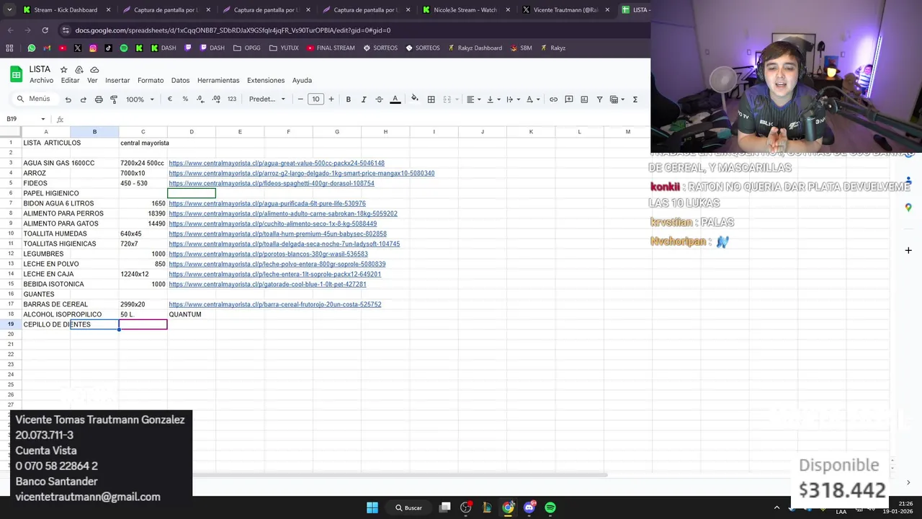
Task: Open the zoom level 100% dropdown
Action: [x=140, y=99]
